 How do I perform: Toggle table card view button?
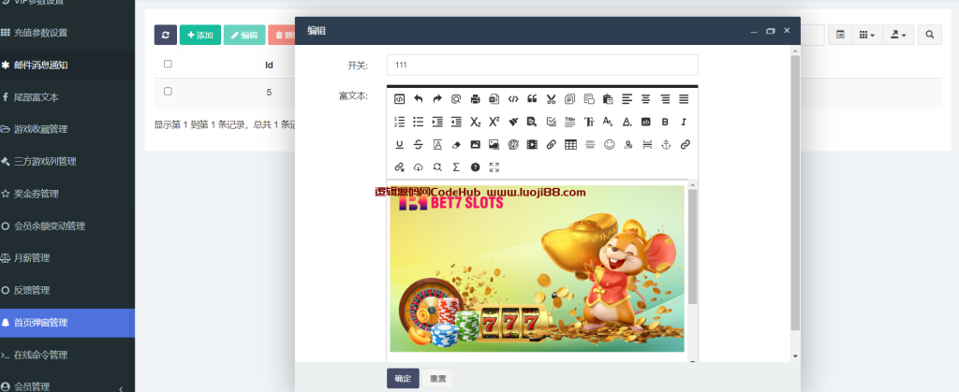tap(840, 35)
